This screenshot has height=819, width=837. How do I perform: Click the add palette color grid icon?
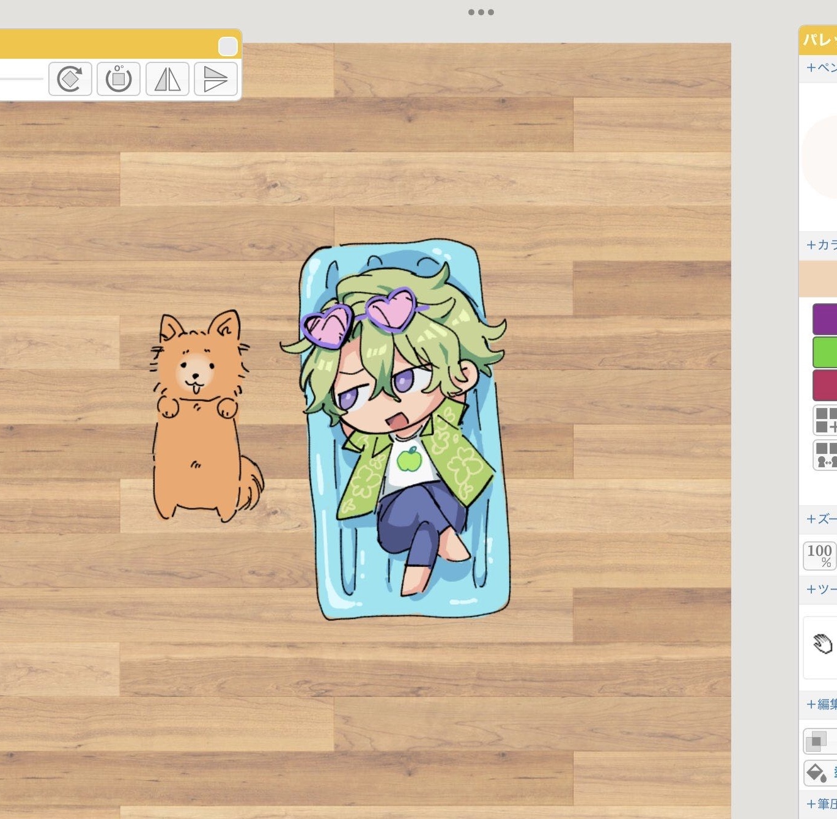(825, 420)
